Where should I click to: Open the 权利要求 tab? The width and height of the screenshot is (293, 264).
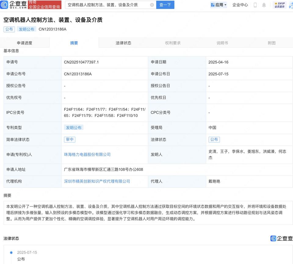173,43
